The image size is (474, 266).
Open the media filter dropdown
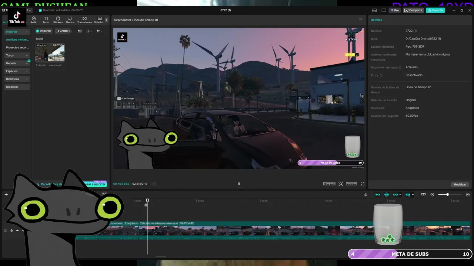tap(99, 31)
